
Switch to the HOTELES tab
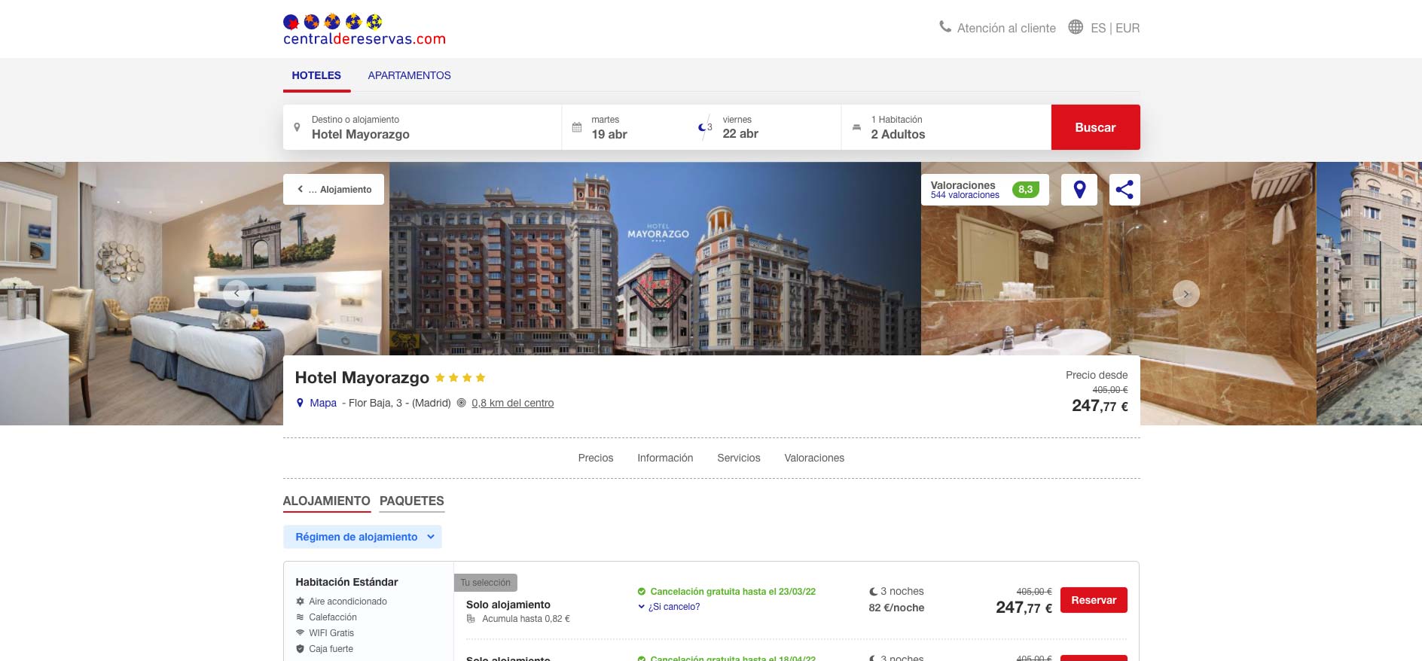[316, 75]
